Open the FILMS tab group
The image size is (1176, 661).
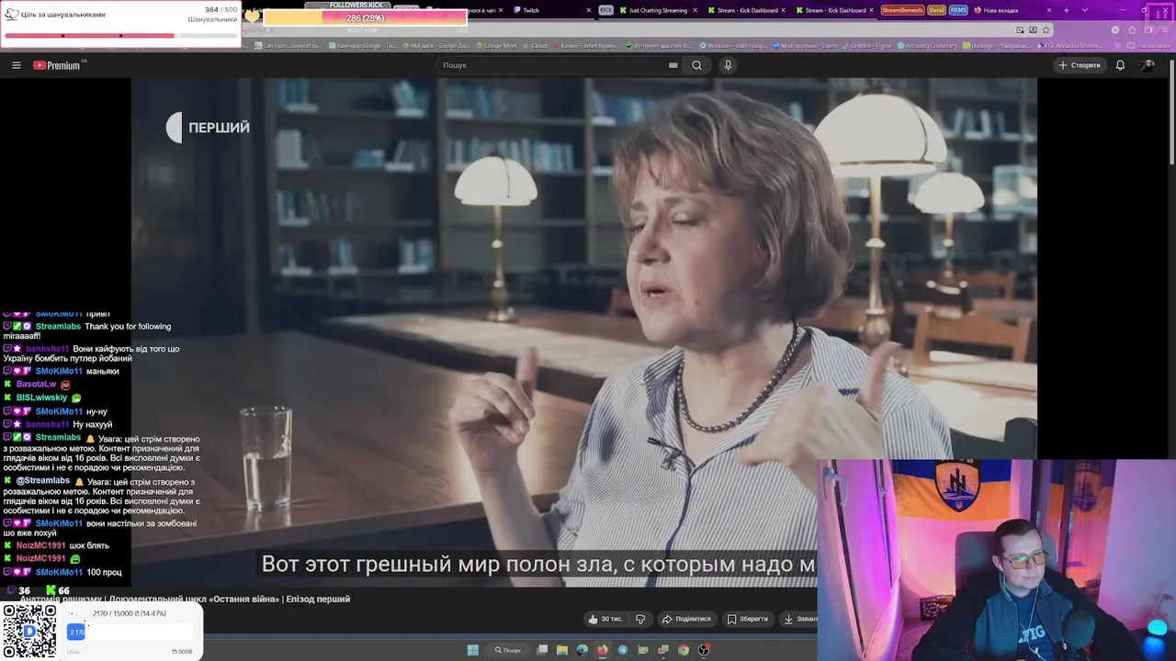pyautogui.click(x=958, y=10)
